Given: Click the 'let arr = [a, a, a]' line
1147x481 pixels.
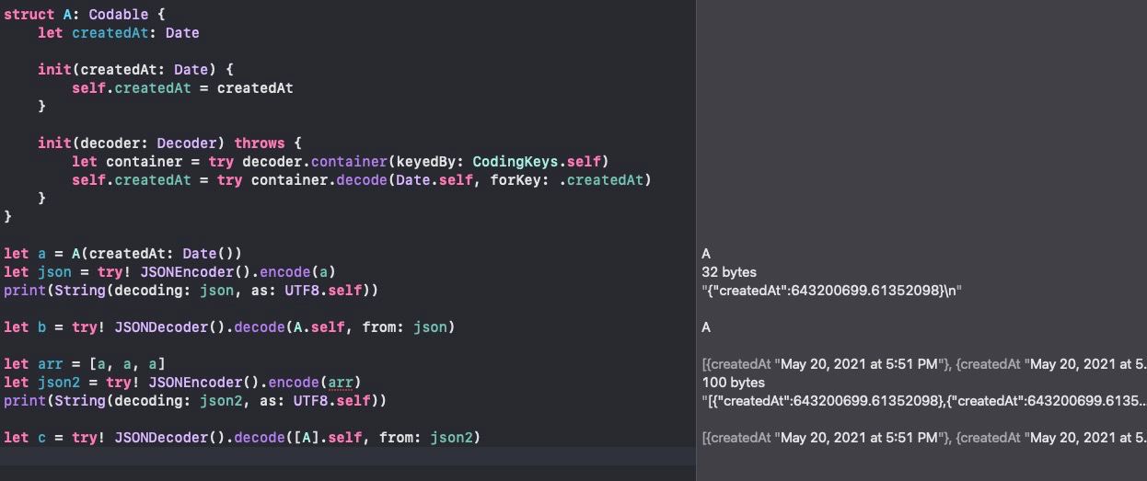Looking at the screenshot, I should coord(84,364).
